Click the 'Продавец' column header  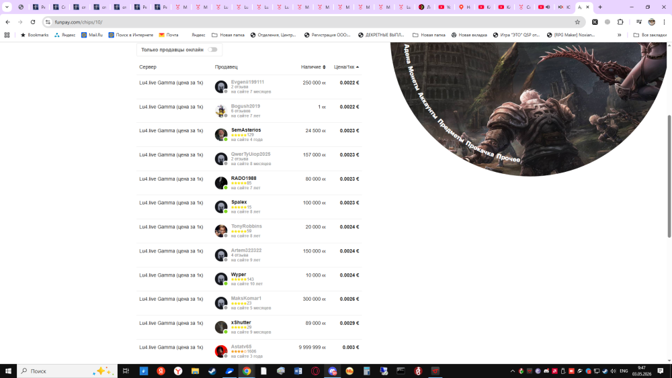pyautogui.click(x=226, y=66)
